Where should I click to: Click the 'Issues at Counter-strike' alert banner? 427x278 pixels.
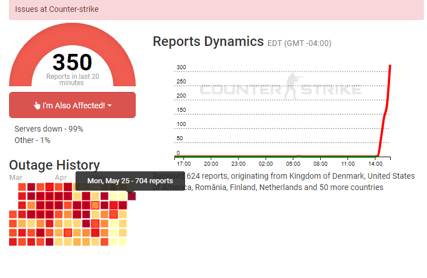[216, 10]
